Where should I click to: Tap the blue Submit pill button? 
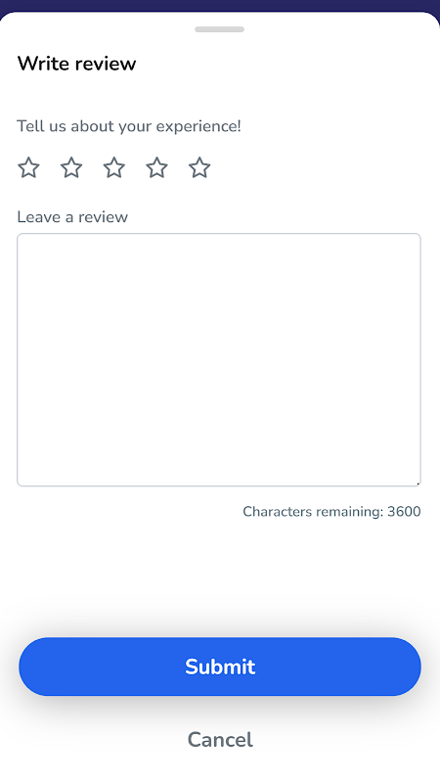coord(220,667)
